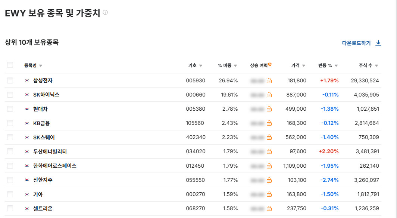Sort by the % 비중 column arrow
This screenshot has width=397, height=218.
[x=235, y=66]
